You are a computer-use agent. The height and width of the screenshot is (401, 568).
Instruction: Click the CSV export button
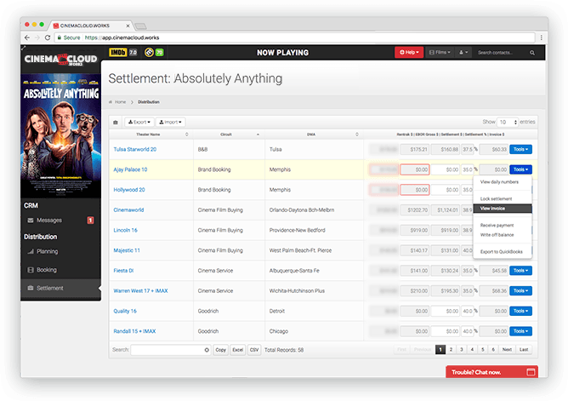[253, 349]
